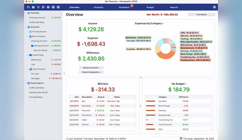This screenshot has width=242, height=140.
Task: Switch to the Reminders tab
Action: 124,7
